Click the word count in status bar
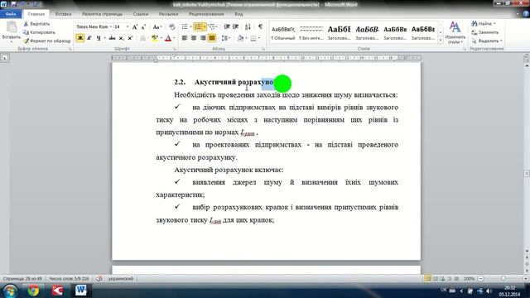This screenshot has width=530, height=298. tap(69, 279)
